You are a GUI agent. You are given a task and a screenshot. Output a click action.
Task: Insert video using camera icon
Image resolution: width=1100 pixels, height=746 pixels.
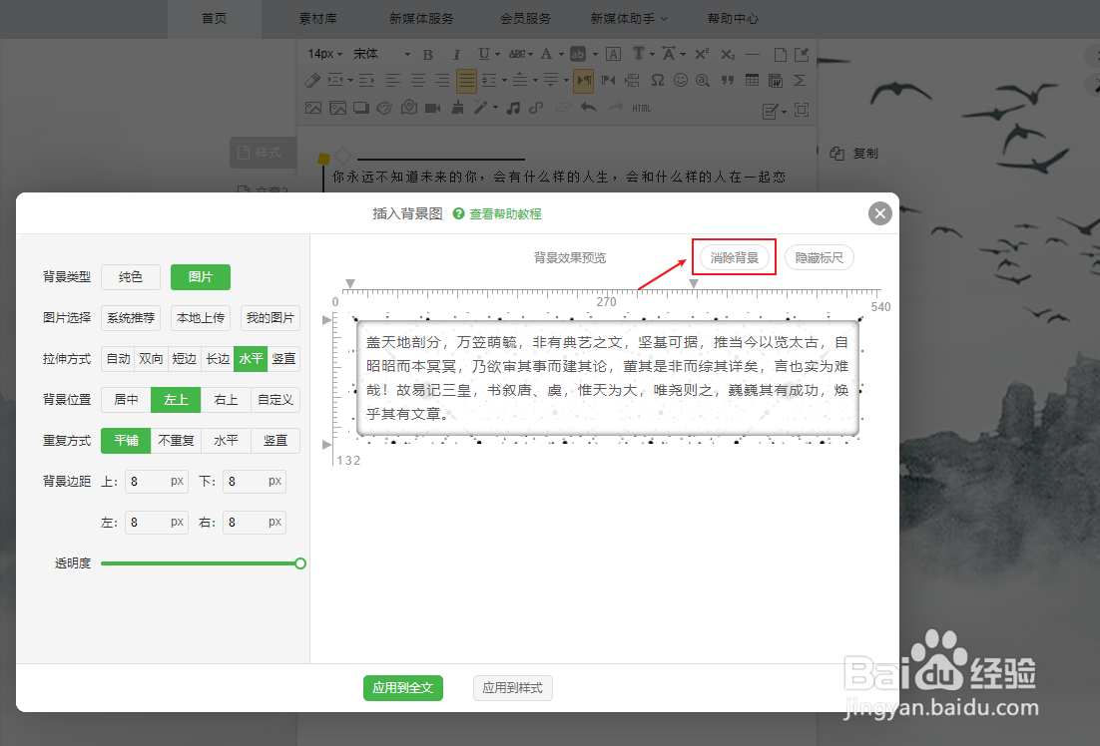click(433, 108)
